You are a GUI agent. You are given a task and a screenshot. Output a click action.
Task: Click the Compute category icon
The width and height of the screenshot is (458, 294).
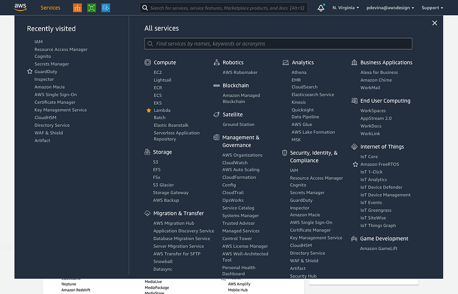coord(147,62)
